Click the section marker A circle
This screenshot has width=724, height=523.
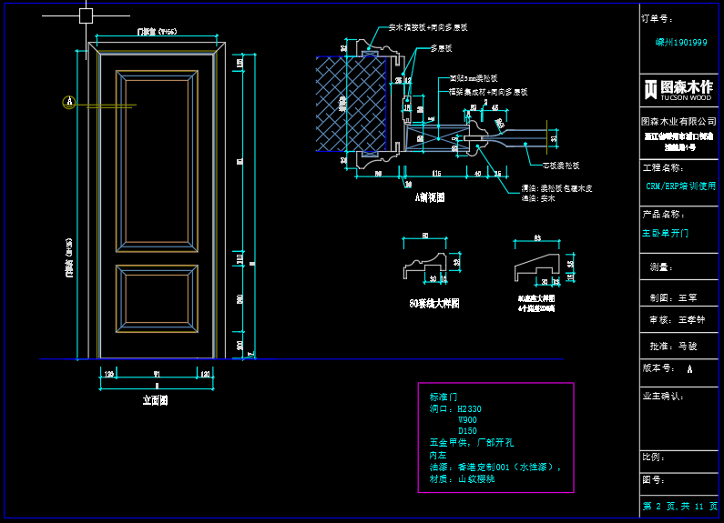tap(68, 102)
